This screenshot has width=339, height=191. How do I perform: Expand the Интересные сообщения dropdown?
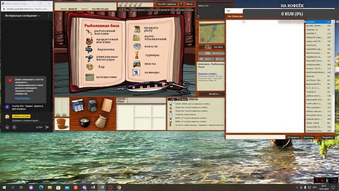(x=22, y=16)
